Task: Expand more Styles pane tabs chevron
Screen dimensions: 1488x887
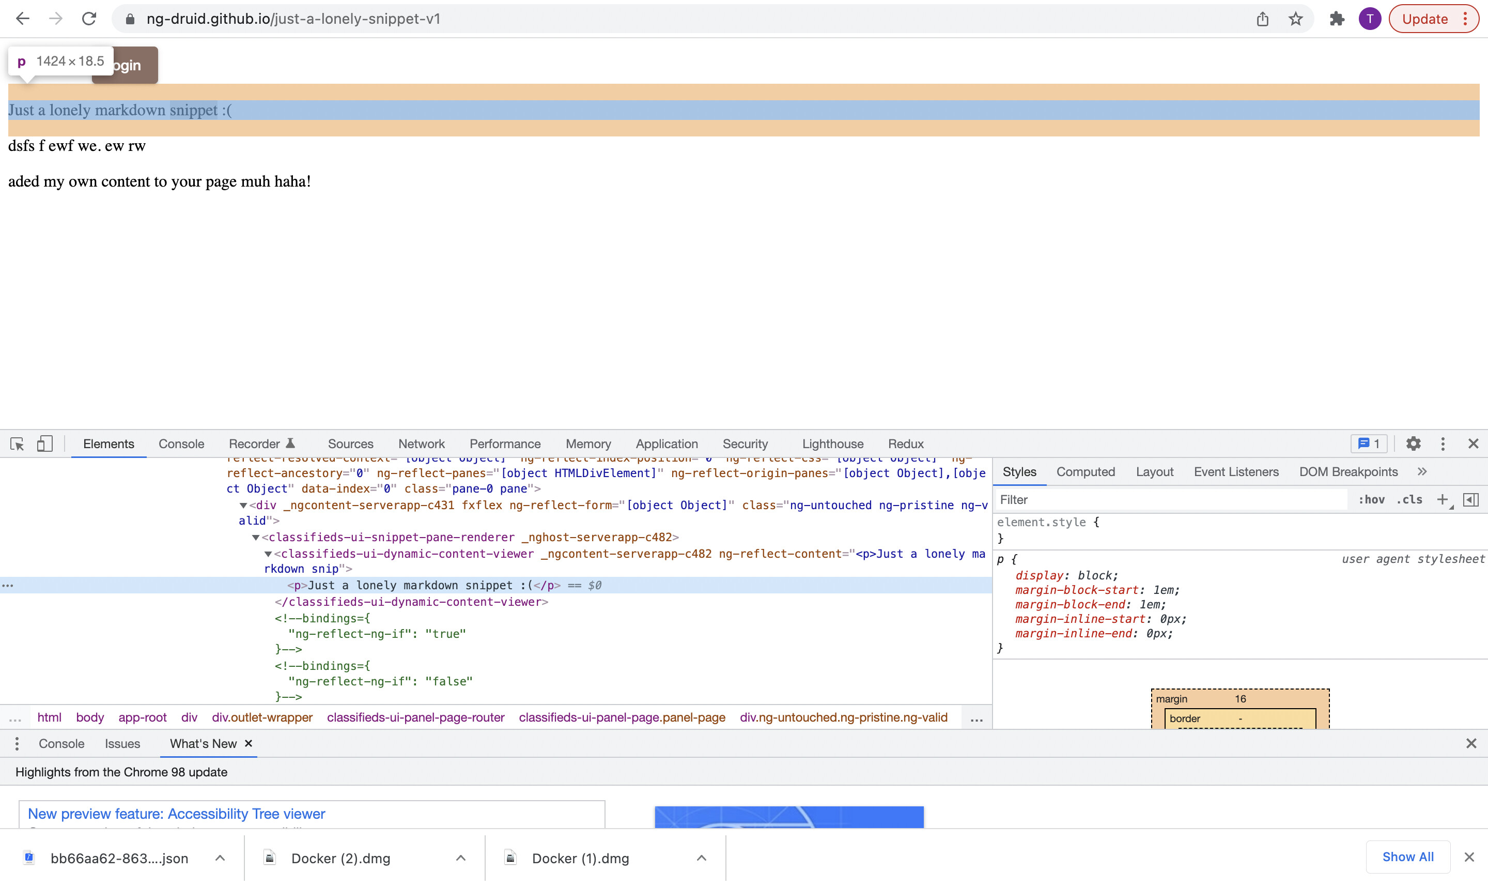Action: (x=1422, y=471)
